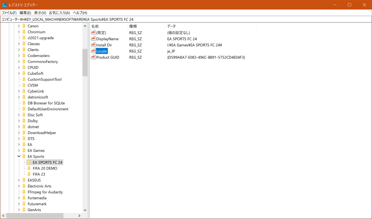Select the Disc Soft folder icon
372x219 pixels.
24,115
